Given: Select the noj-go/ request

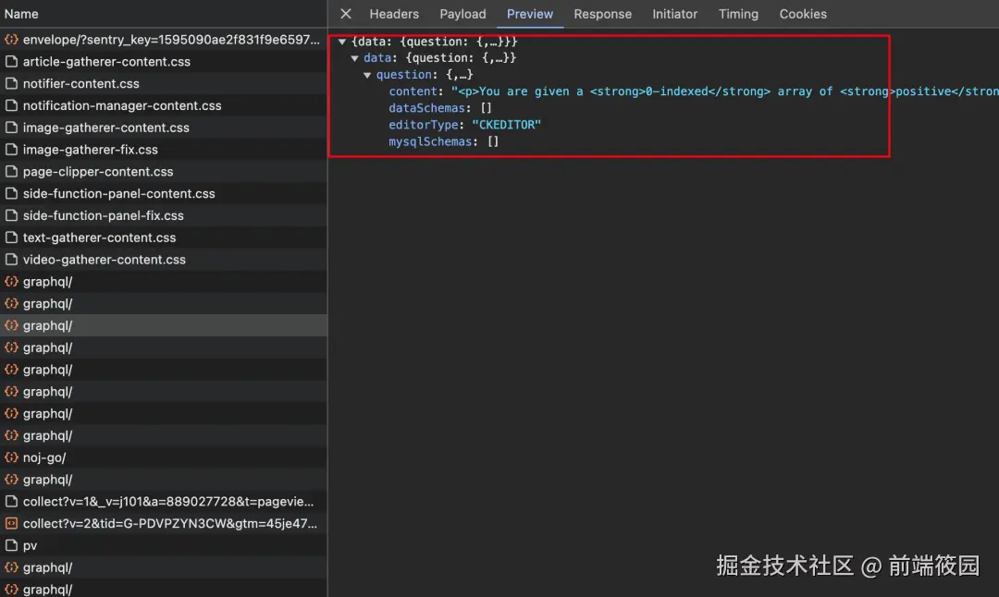Looking at the screenshot, I should pyautogui.click(x=164, y=457).
